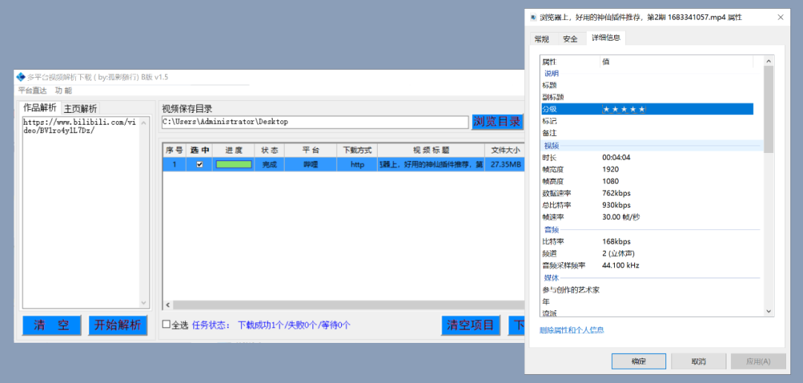
Task: Click the Properties list scroll-down arrow
Action: [x=768, y=311]
